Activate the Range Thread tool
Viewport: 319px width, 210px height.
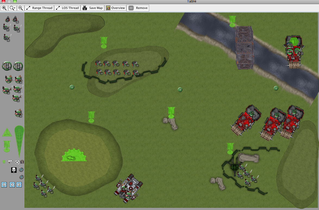coord(39,8)
